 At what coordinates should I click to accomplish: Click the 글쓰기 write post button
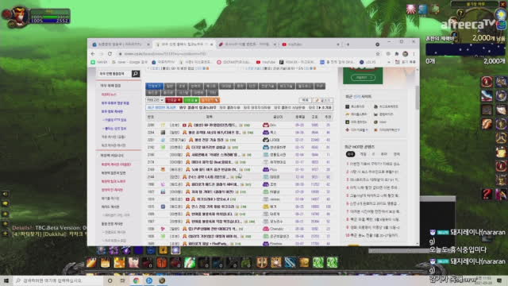click(x=323, y=100)
